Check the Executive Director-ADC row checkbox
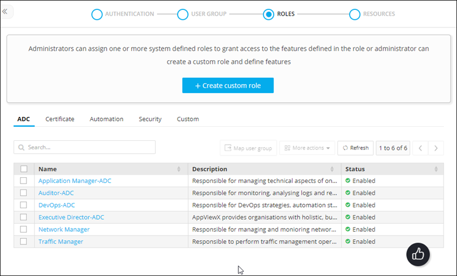Image resolution: width=457 pixels, height=276 pixels. 23,218
